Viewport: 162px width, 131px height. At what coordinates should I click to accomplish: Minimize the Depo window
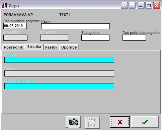pyautogui.click(x=141, y=5)
